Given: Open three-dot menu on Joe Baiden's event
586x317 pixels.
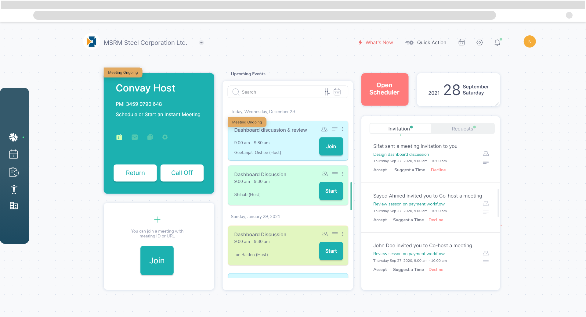Looking at the screenshot, I should [x=343, y=234].
